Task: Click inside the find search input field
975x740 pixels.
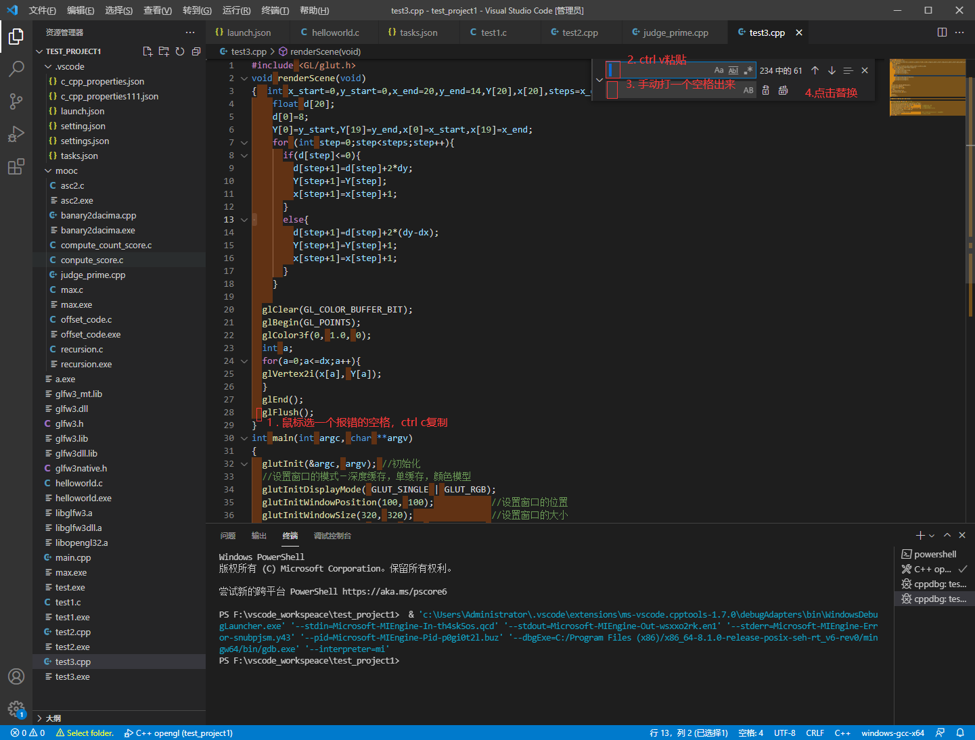Action: pyautogui.click(x=663, y=70)
